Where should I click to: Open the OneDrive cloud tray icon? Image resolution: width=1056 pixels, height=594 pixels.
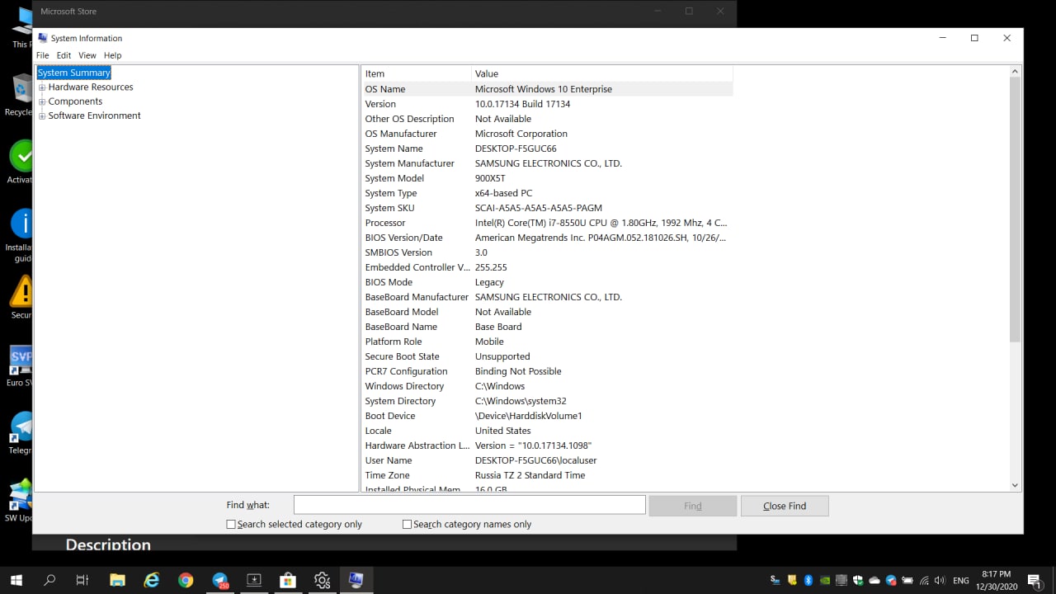coord(874,580)
